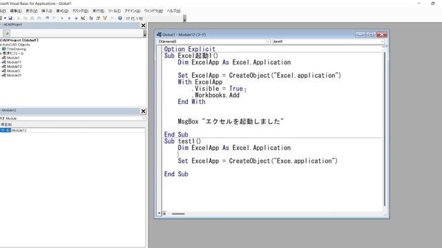Image resolution: width=442 pixels, height=248 pixels.
Task: Open the デバッグ (Debug) menu
Action: pyautogui.click(x=80, y=11)
